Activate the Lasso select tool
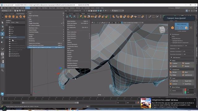Viewport: 198px width, 111px height. (2, 27)
